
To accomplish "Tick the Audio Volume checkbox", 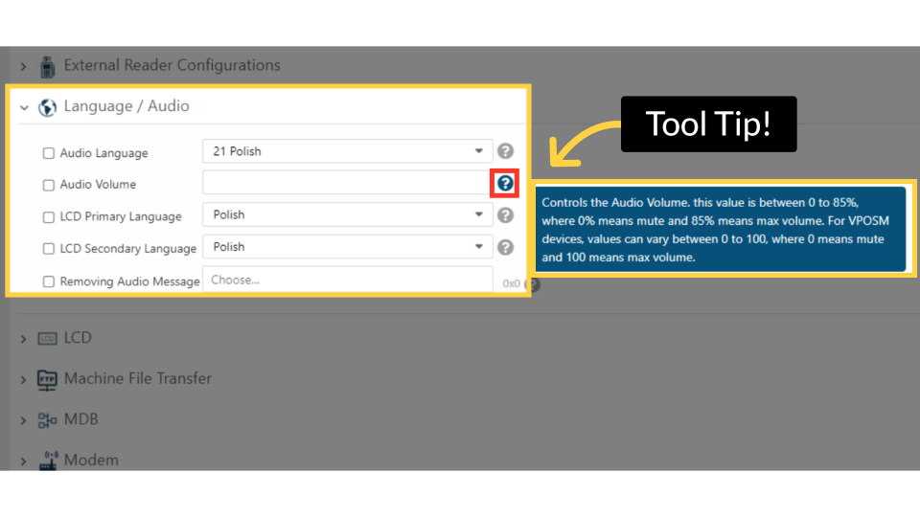I will (49, 185).
